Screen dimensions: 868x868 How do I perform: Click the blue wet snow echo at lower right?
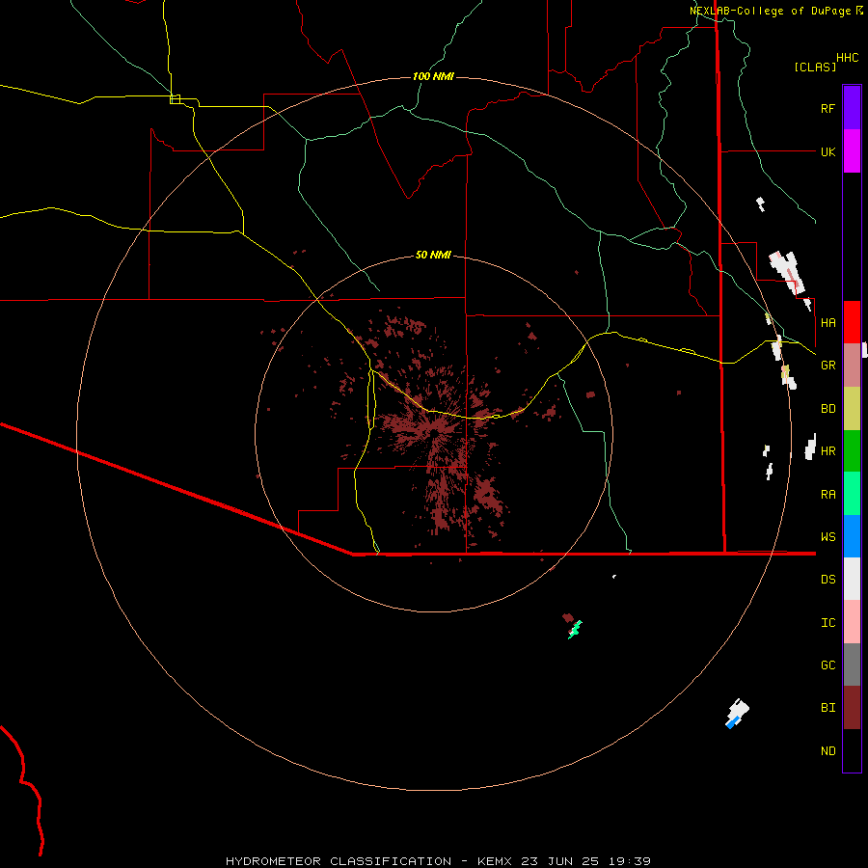[x=732, y=722]
